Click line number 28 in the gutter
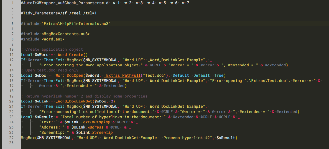The height and width of the screenshot is (149, 329). [11, 143]
